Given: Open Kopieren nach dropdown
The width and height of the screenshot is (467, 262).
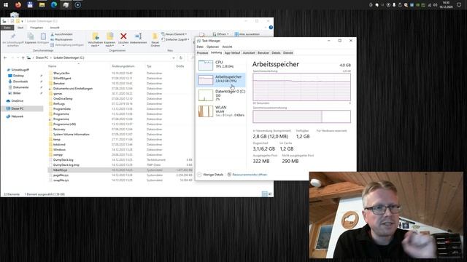Looking at the screenshot, I should (109, 39).
